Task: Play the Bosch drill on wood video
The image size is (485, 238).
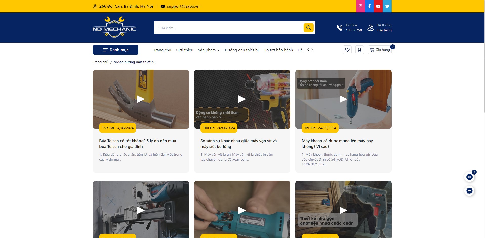Action: [x=343, y=210]
